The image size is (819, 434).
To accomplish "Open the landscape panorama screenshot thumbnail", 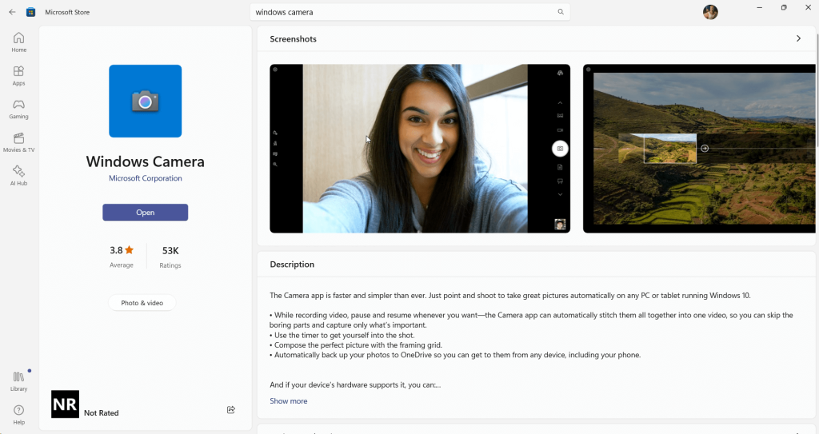I will (700, 149).
